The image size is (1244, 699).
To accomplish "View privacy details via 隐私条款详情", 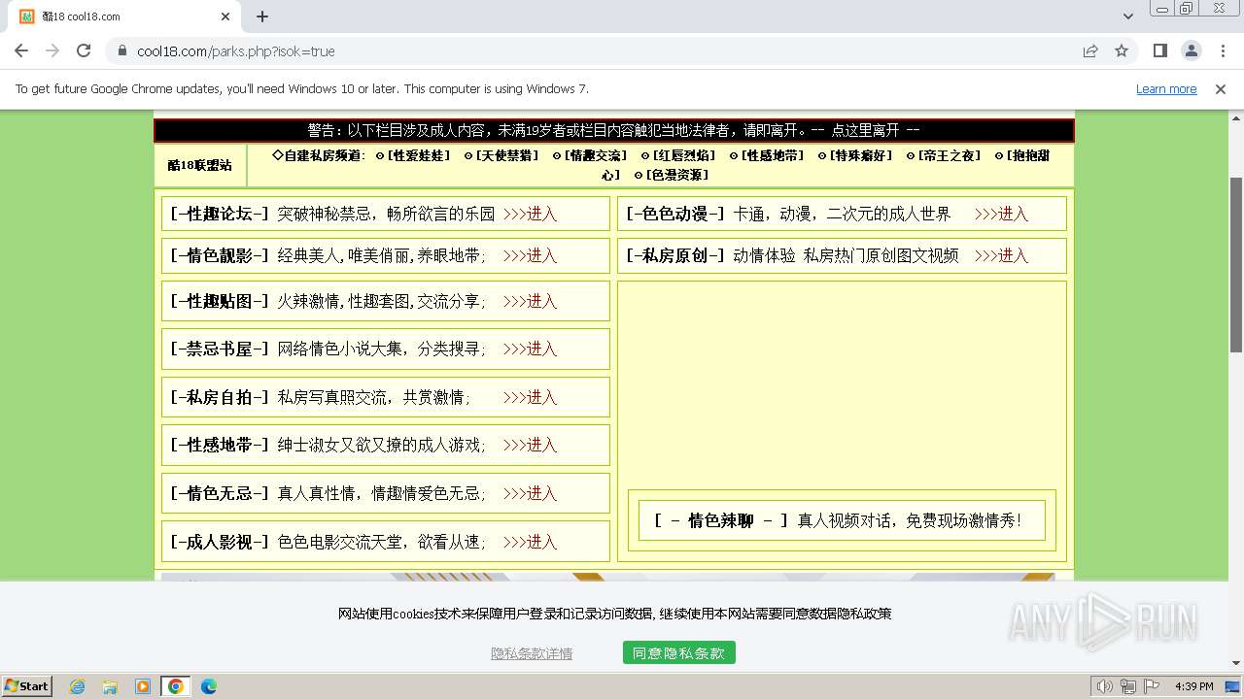I will point(532,653).
